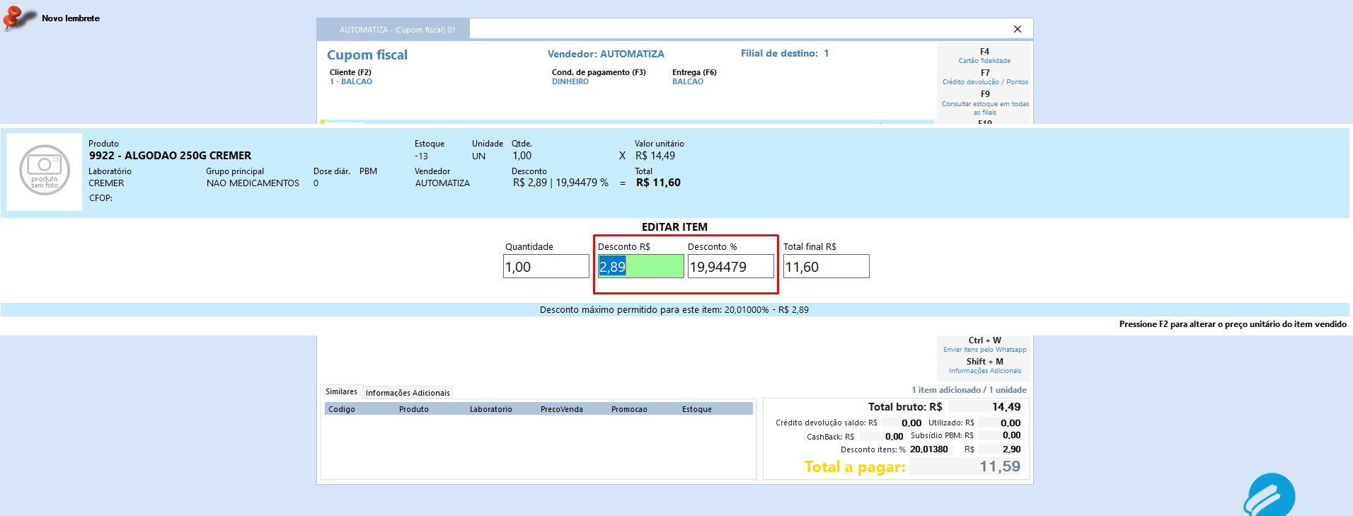
Task: Click the Estoque value -13
Action: tap(421, 156)
